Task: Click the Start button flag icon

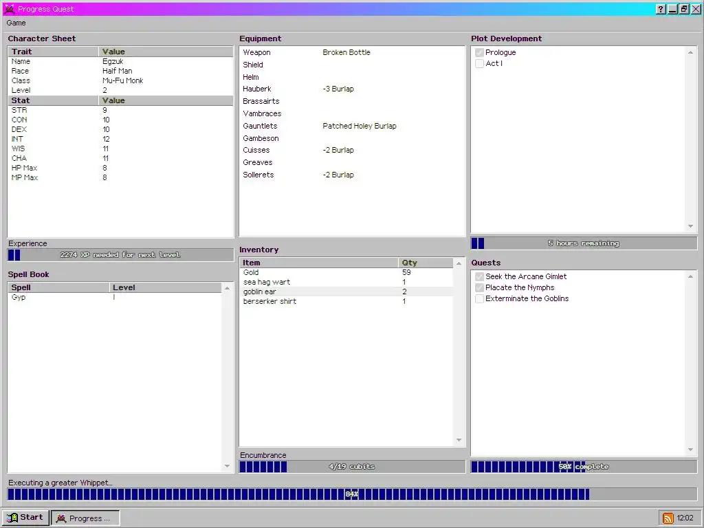Action: [x=12, y=518]
